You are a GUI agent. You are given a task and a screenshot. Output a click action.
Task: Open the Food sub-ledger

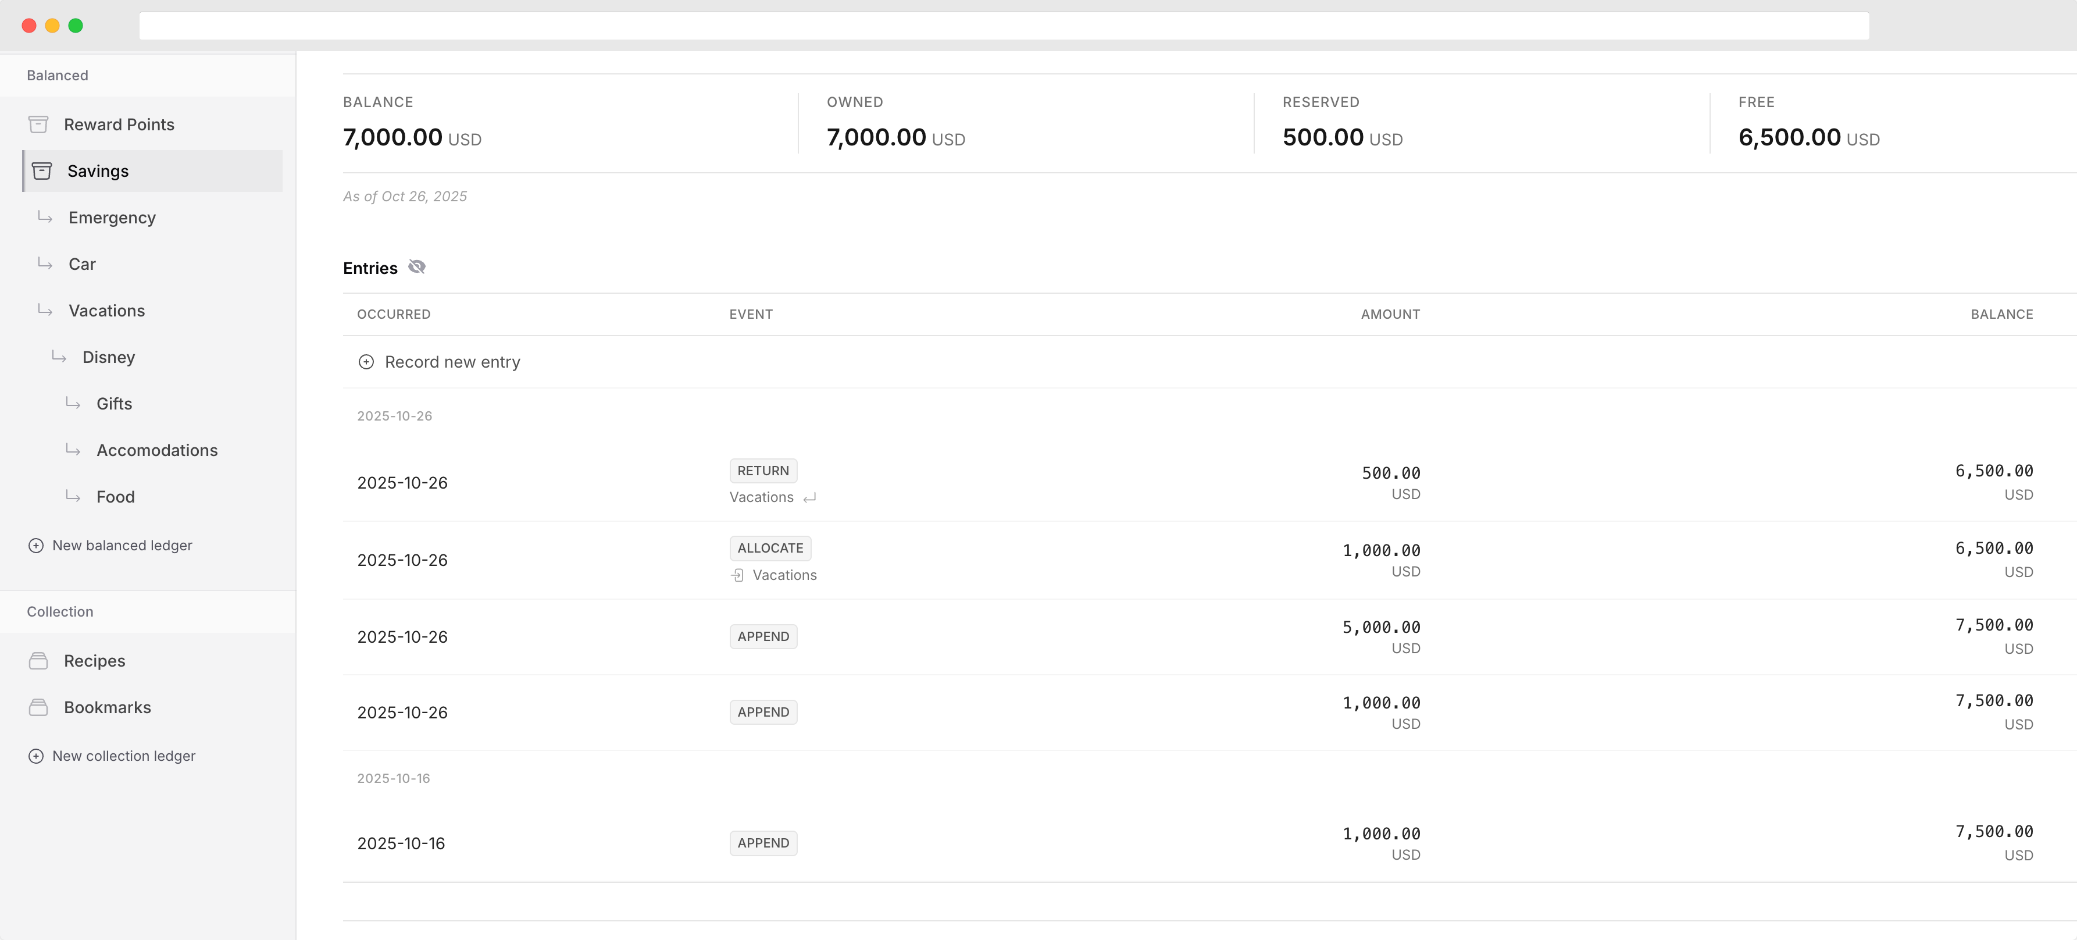115,497
